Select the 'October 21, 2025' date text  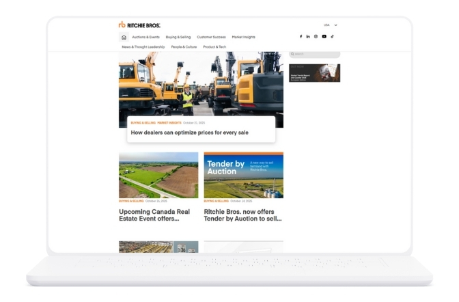pos(194,123)
